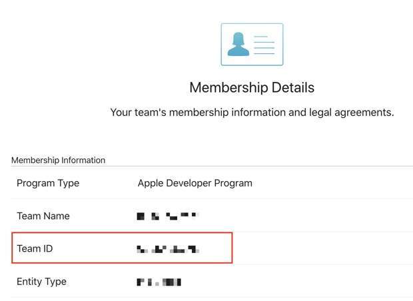Click the Program Type label

coord(48,183)
